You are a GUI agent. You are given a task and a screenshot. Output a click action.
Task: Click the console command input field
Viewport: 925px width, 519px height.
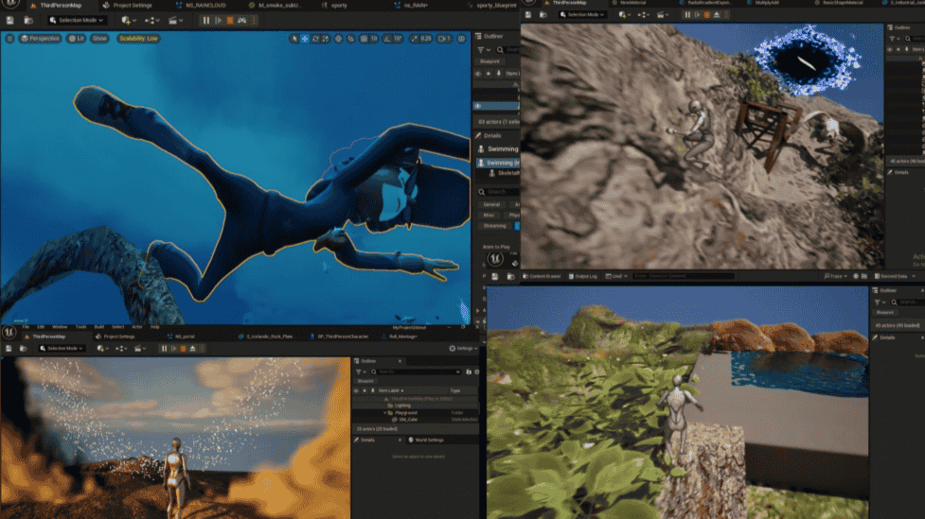[684, 276]
